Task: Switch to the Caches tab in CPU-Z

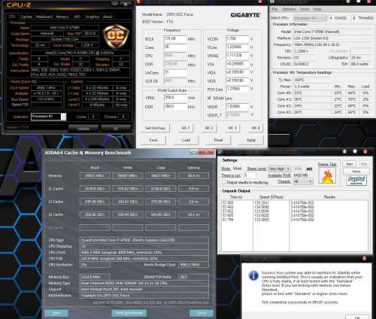Action: [x=26, y=17]
